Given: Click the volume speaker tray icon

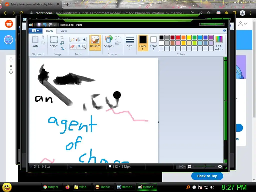Looking at the screenshot, I should coord(212,187).
